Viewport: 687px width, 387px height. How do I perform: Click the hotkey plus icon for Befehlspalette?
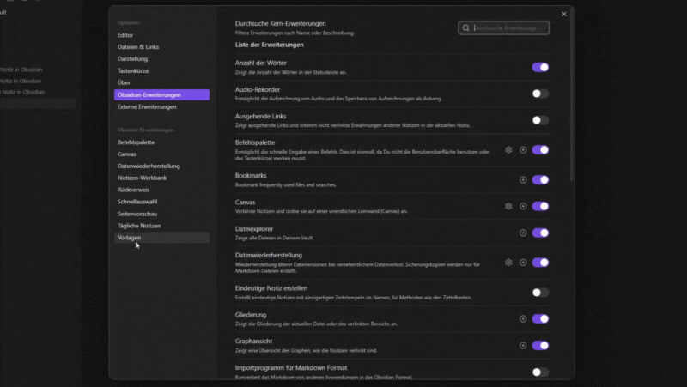523,149
